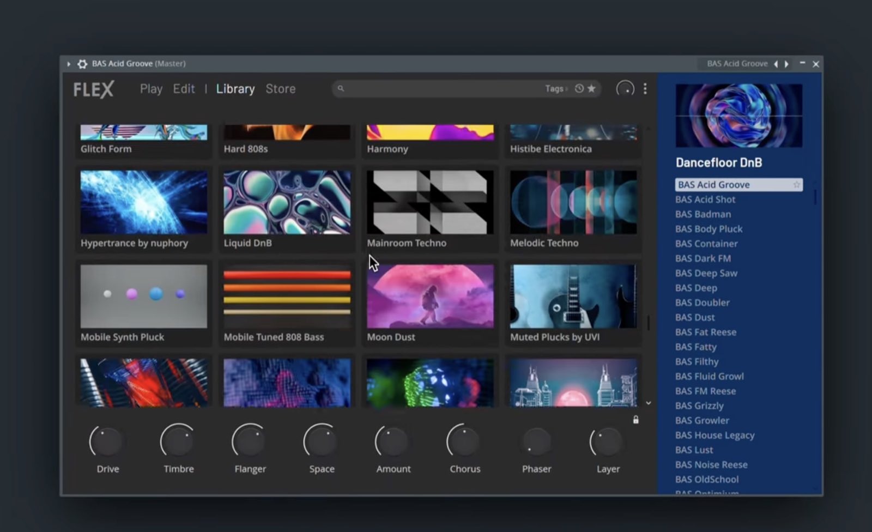This screenshot has height=532, width=872.
Task: Click the Amount macro knob
Action: tap(392, 441)
